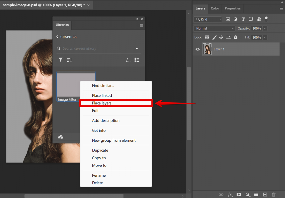This screenshot has width=285, height=198.
Task: Toggle lock transparent pixels checkerboard icon
Action: [x=207, y=37]
